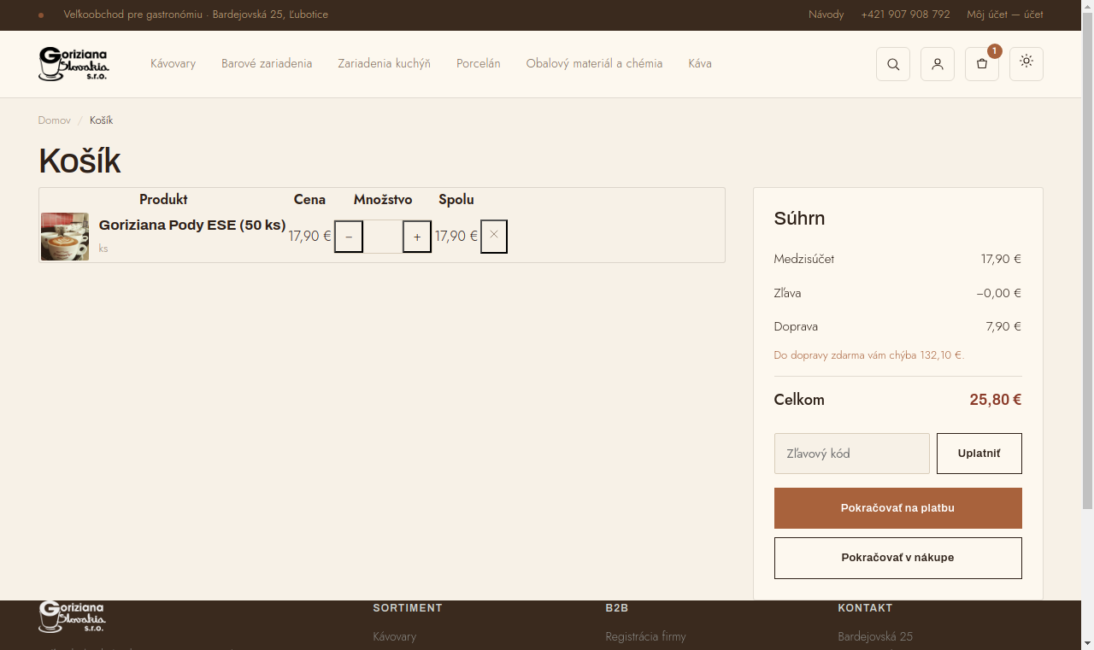Open the Kávovary menu in the header
Viewport: 1094px width, 650px height.
(x=174, y=64)
